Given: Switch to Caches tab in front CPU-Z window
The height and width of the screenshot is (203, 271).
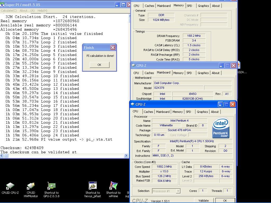Looking at the screenshot, I should [148, 112].
